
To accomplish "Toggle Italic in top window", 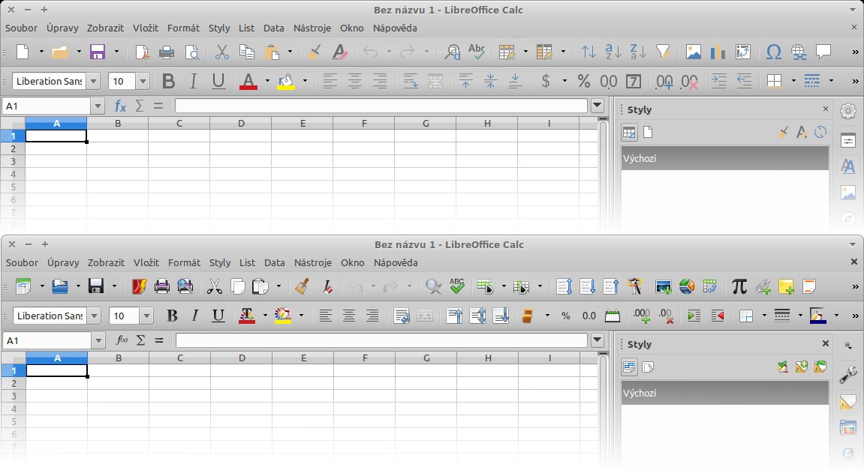I will [193, 82].
